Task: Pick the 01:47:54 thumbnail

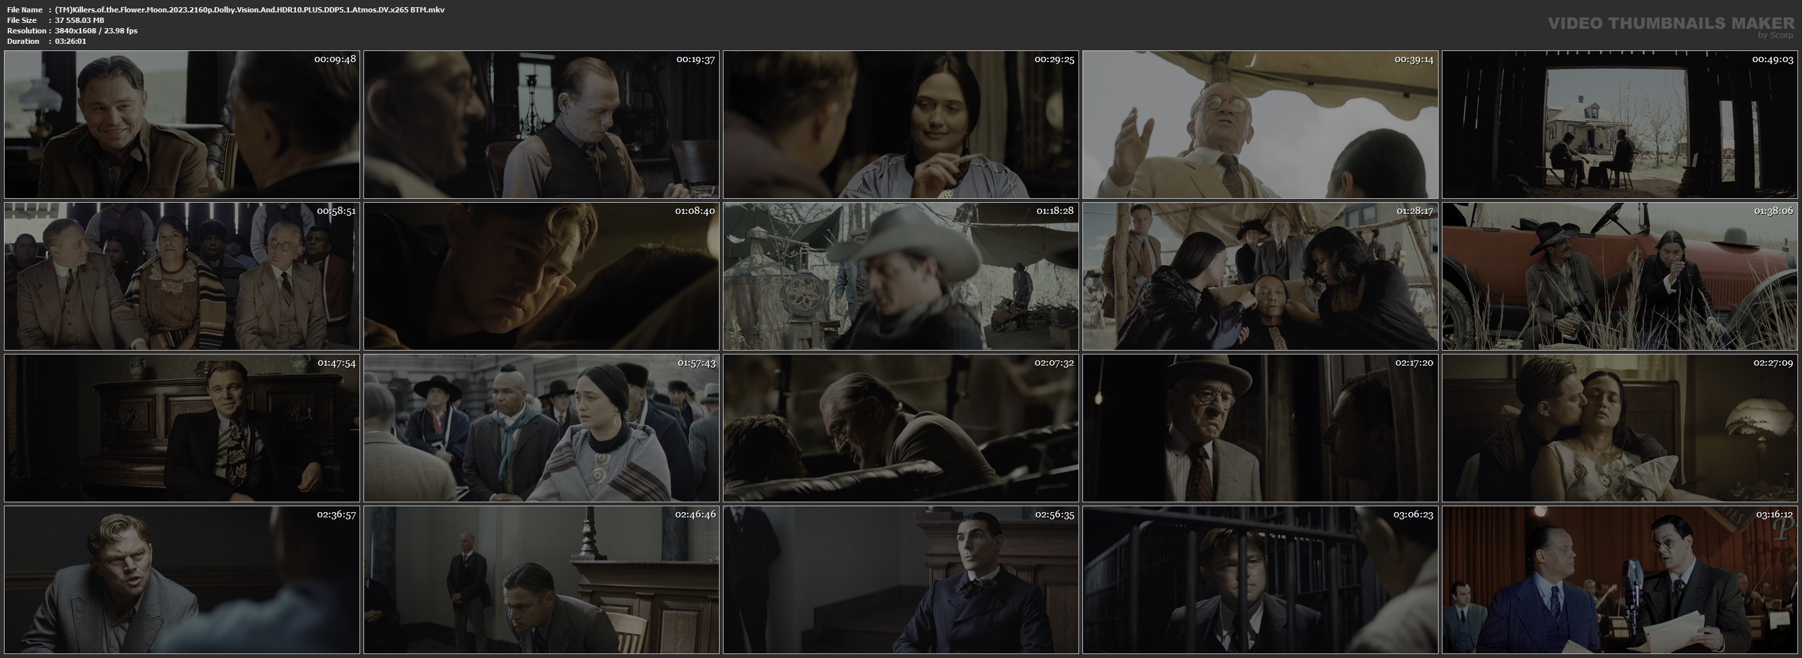Action: (182, 428)
